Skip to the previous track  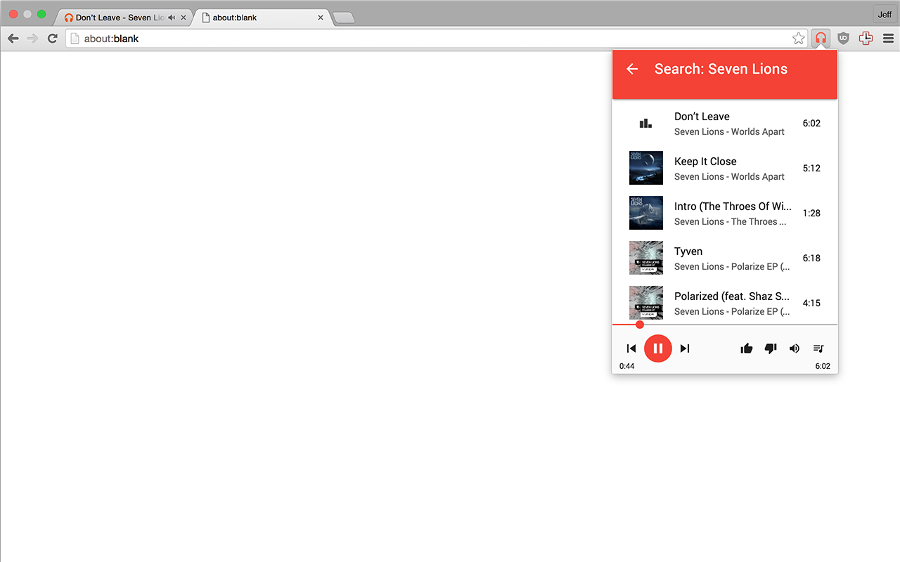(631, 348)
